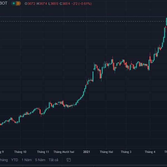Viewport: 167px width, 167px height.
Task: Click the 2021 time axis label
Action: (x=87, y=152)
